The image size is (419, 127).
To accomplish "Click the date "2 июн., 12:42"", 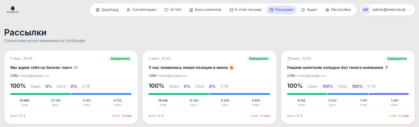I will tap(160, 59).
